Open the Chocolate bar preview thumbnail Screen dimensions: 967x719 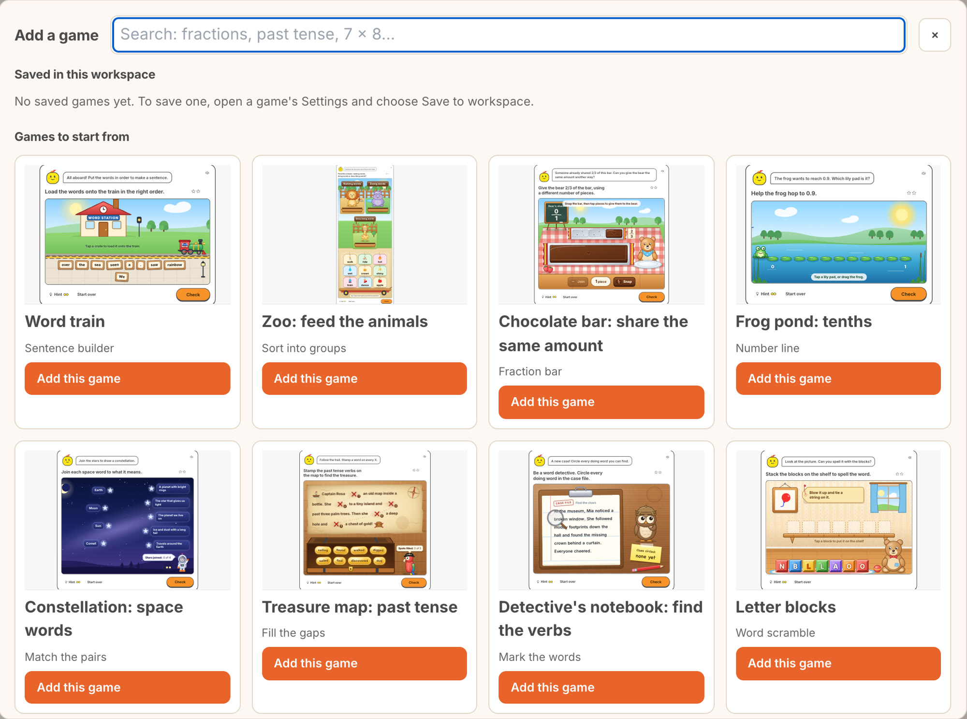click(x=601, y=234)
